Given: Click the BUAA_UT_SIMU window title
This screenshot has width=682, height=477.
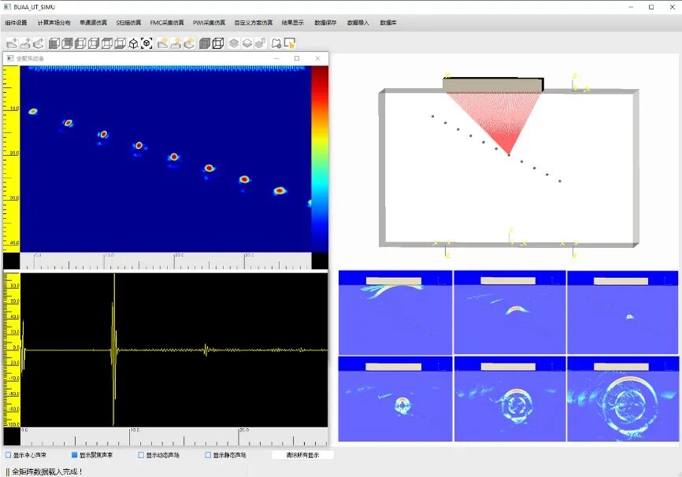Looking at the screenshot, I should point(35,7).
